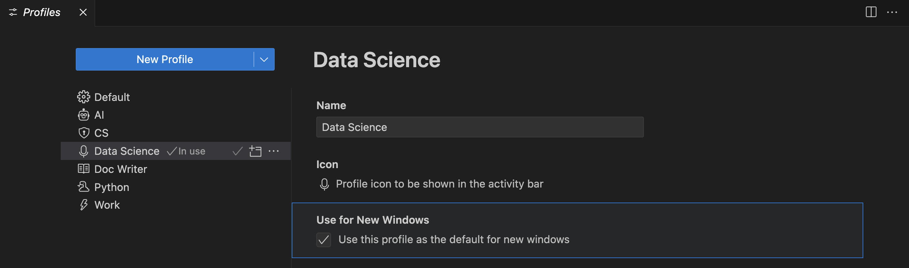Close the Profiles tab
The image size is (909, 268).
pos(83,12)
